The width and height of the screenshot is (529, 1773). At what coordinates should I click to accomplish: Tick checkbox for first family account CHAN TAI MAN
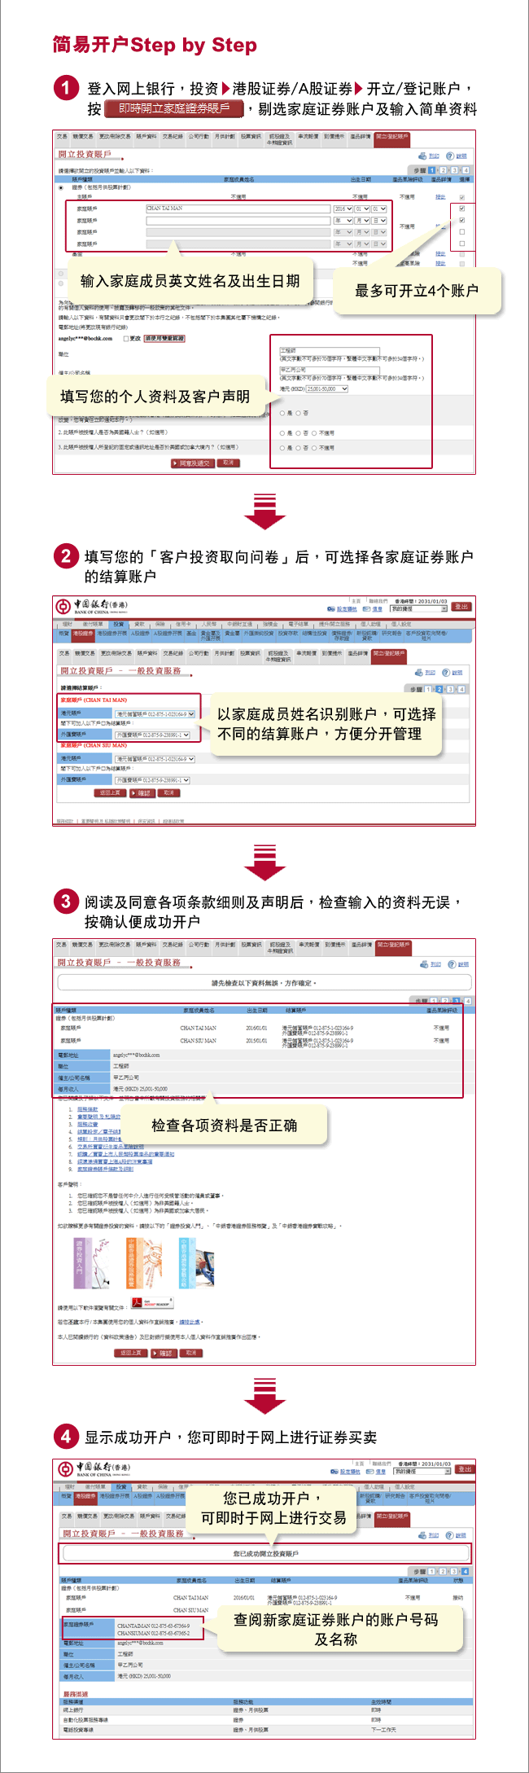coord(462,208)
